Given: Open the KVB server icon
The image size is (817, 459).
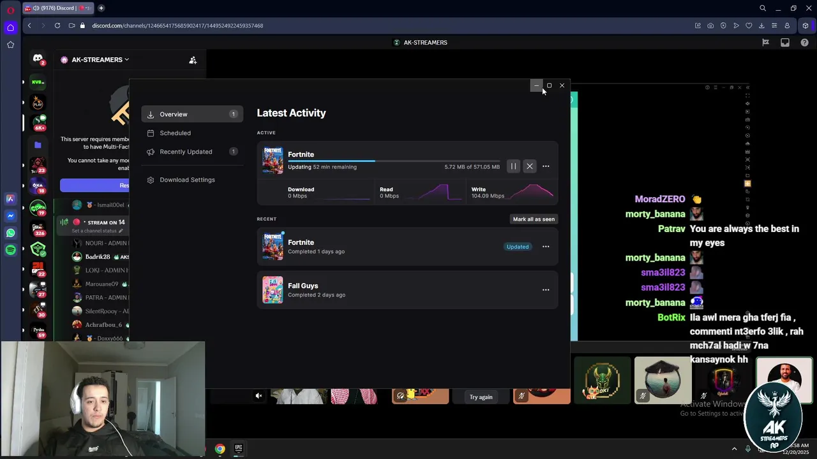Looking at the screenshot, I should [38, 82].
